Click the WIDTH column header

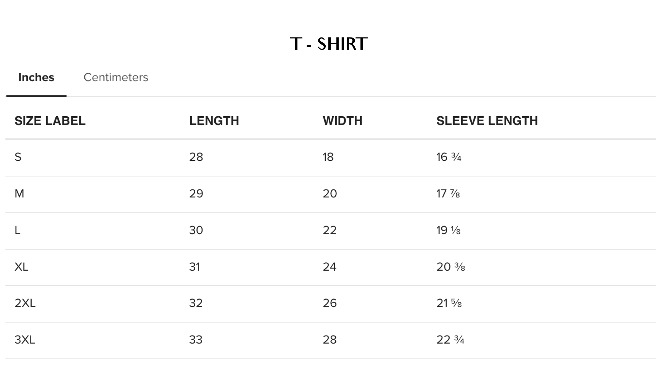(342, 121)
